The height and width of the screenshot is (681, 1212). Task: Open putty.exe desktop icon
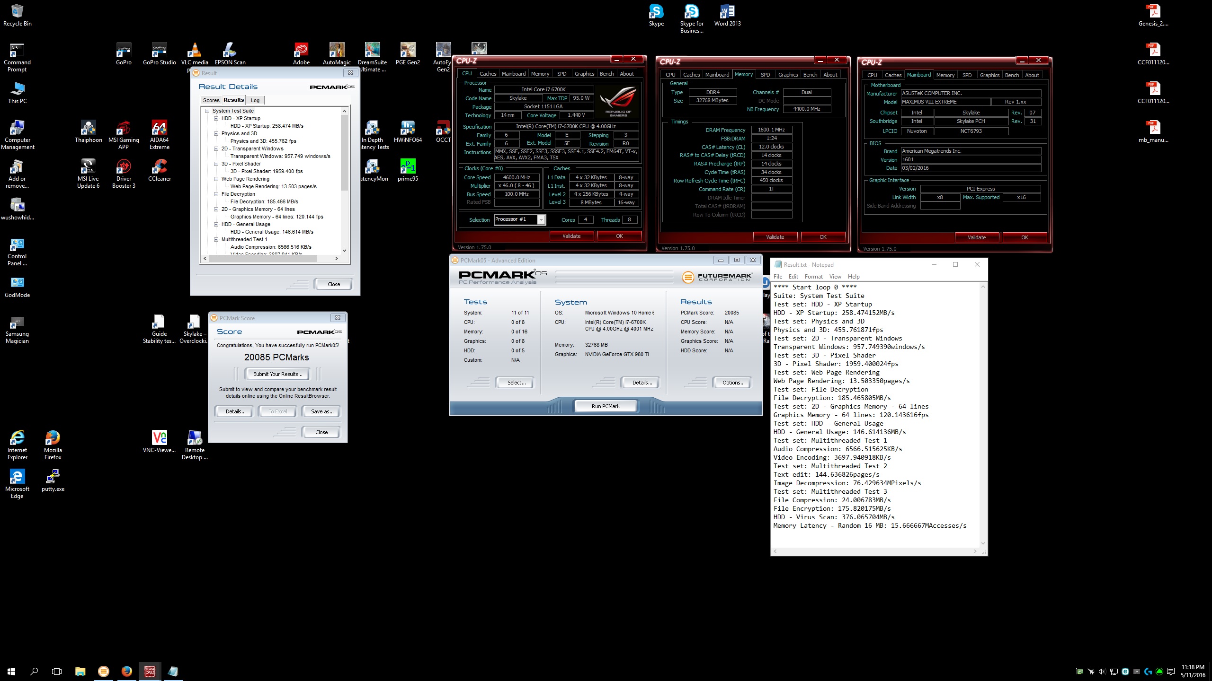(x=53, y=480)
